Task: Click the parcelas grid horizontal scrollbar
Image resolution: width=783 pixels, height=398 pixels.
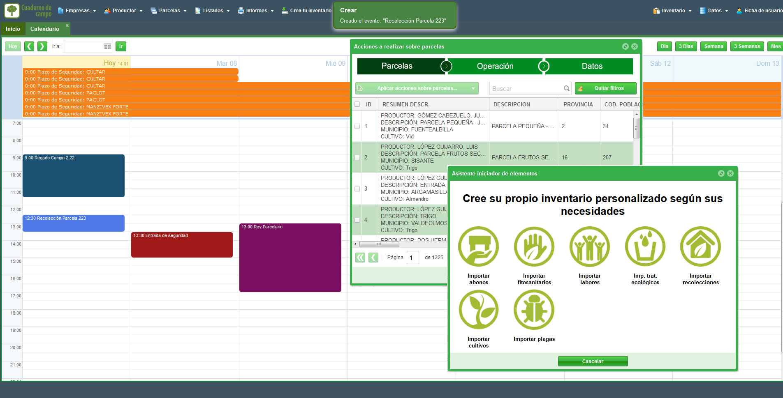Action: coord(379,244)
